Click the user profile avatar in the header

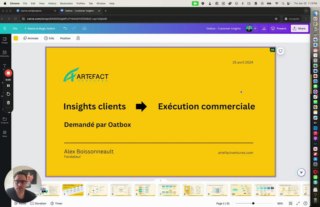(249, 29)
